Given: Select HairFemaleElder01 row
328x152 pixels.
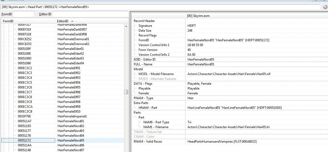Looking at the screenshot, I should (63, 49).
